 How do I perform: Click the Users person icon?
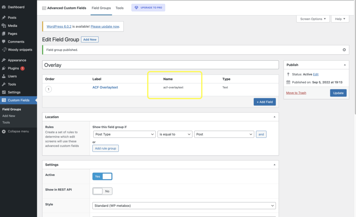tap(3, 76)
